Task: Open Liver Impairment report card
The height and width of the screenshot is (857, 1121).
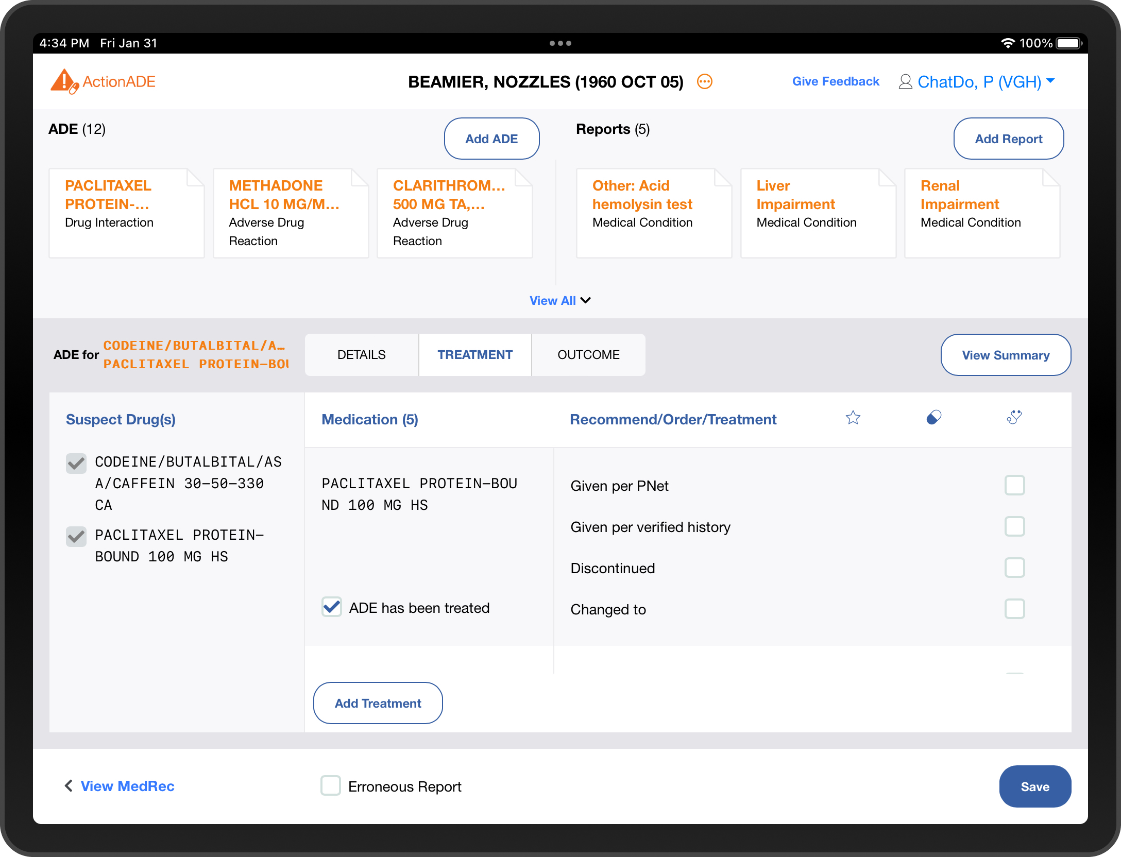Action: 818,213
